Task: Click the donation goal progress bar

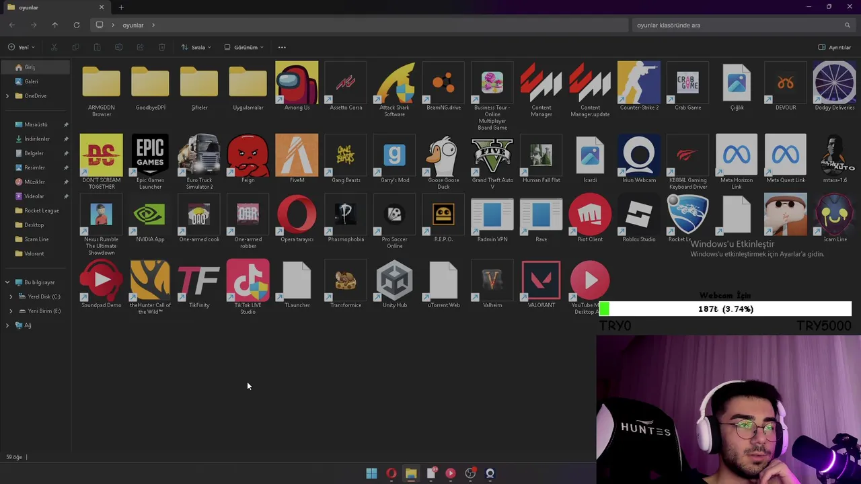Action: 725,309
